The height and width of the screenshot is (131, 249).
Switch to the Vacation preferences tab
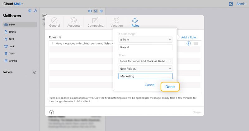(x=116, y=22)
